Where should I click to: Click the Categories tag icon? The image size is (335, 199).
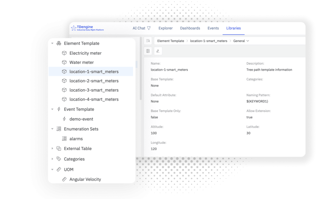coord(59,159)
